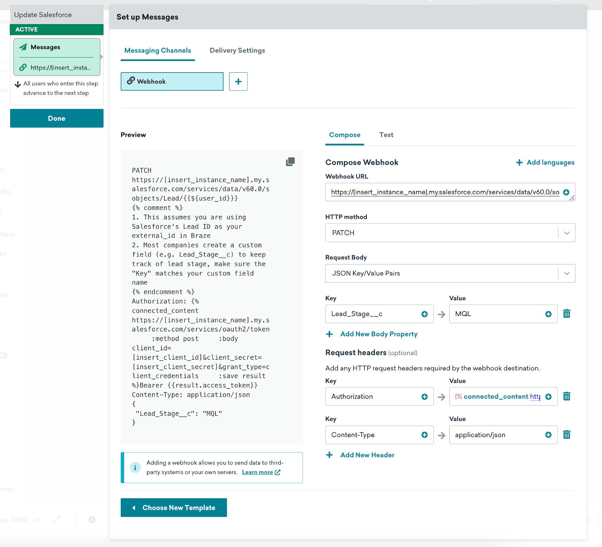Select the Messages step card in sidebar
The height and width of the screenshot is (547, 602).
point(57,57)
